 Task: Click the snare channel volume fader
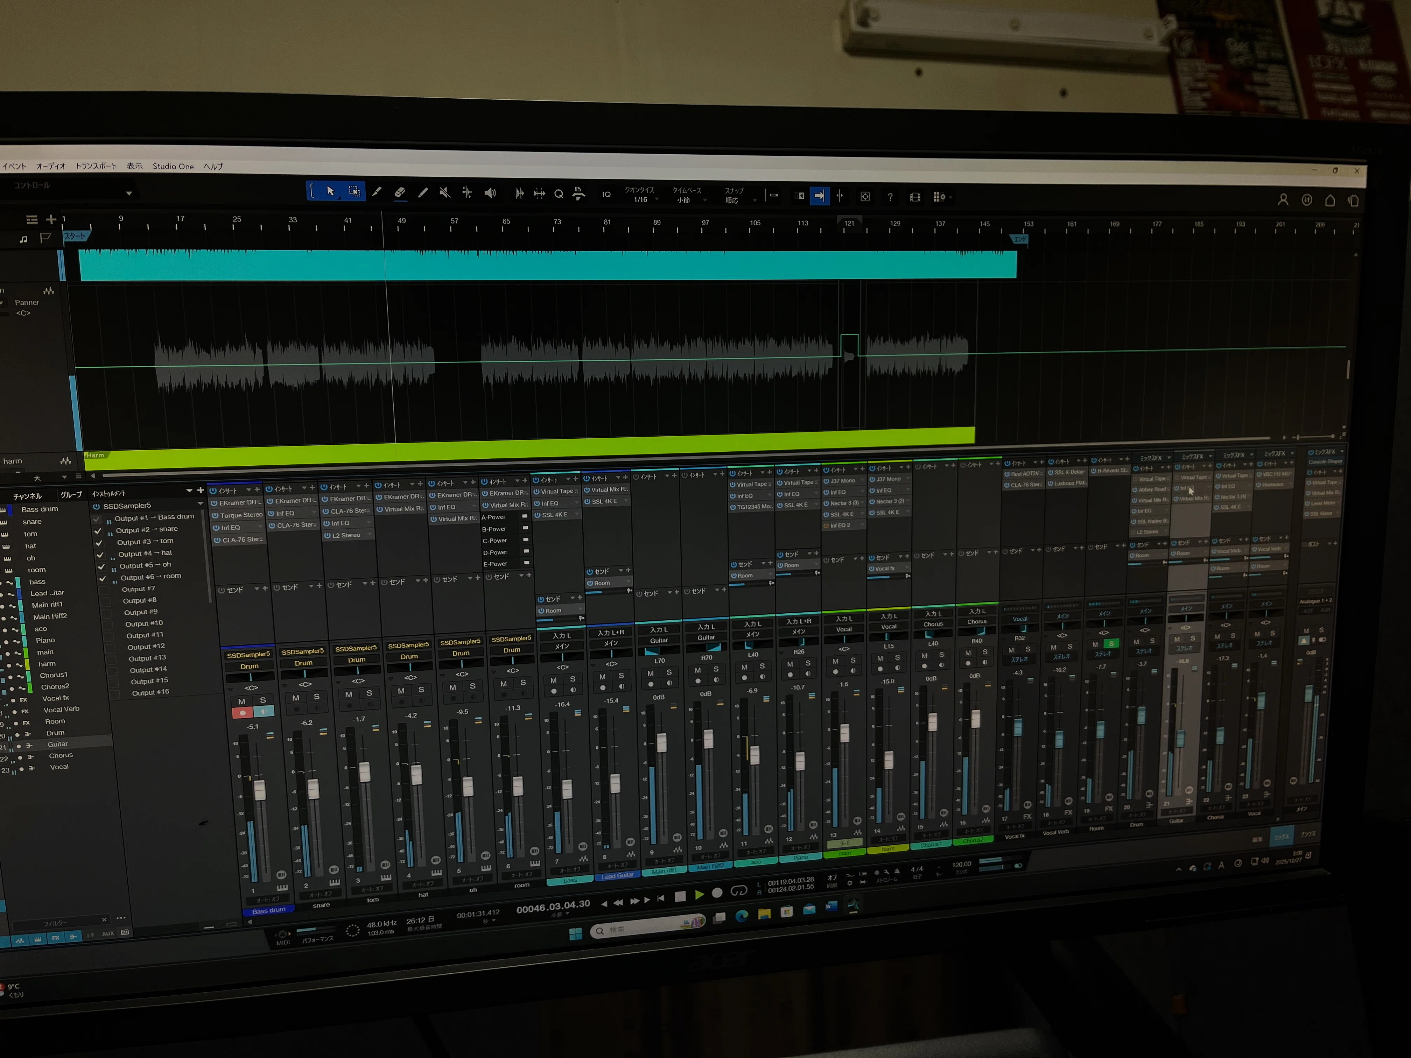coord(313,789)
